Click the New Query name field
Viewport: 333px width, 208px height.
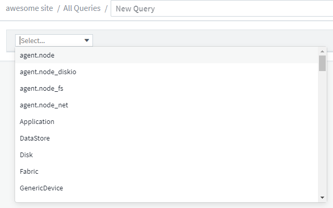click(221, 9)
